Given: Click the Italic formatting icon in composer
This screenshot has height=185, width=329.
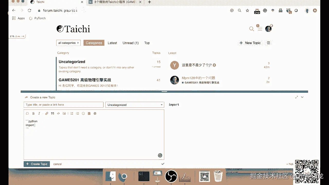Looking at the screenshot, I should 39,113.
